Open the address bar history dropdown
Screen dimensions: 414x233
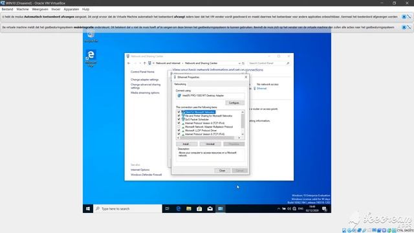tap(239, 63)
